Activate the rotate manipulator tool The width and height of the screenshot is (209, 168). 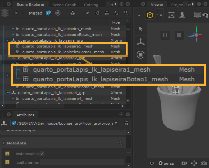coord(141,55)
